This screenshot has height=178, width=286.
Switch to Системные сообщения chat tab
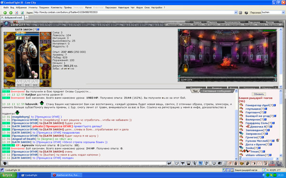(217, 91)
